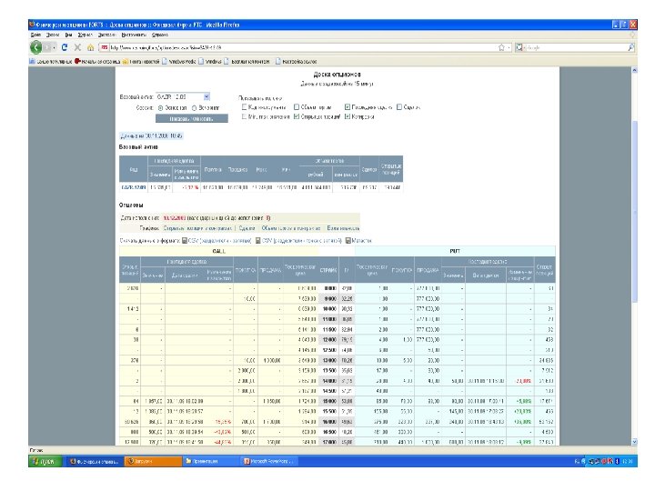
Task: Open the Настройка ссылок bookmark
Action: tap(297, 62)
